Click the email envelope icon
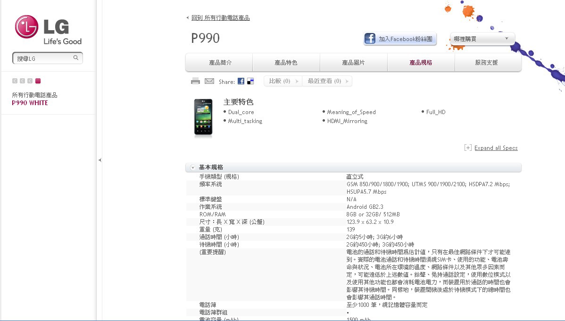 [x=209, y=81]
